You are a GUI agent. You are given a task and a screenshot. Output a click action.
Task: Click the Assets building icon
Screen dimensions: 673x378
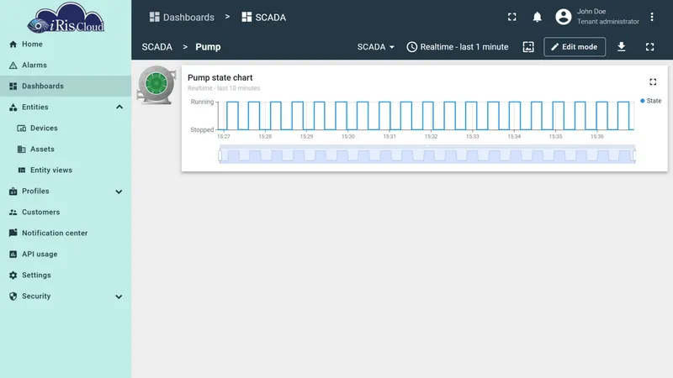pyautogui.click(x=22, y=150)
